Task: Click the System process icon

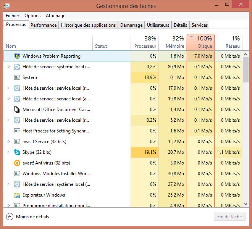Action: pos(17,77)
